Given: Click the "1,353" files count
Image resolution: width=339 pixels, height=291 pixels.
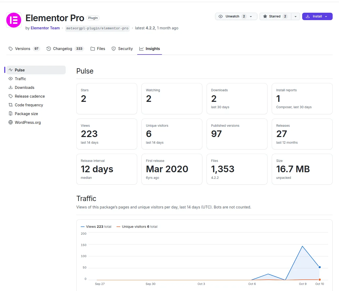Looking at the screenshot, I should coord(223,169).
